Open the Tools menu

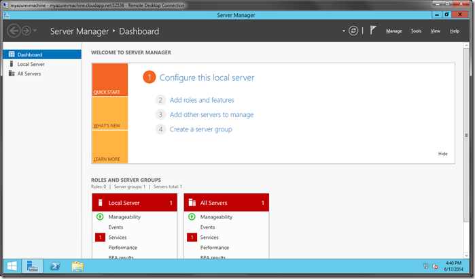point(416,31)
